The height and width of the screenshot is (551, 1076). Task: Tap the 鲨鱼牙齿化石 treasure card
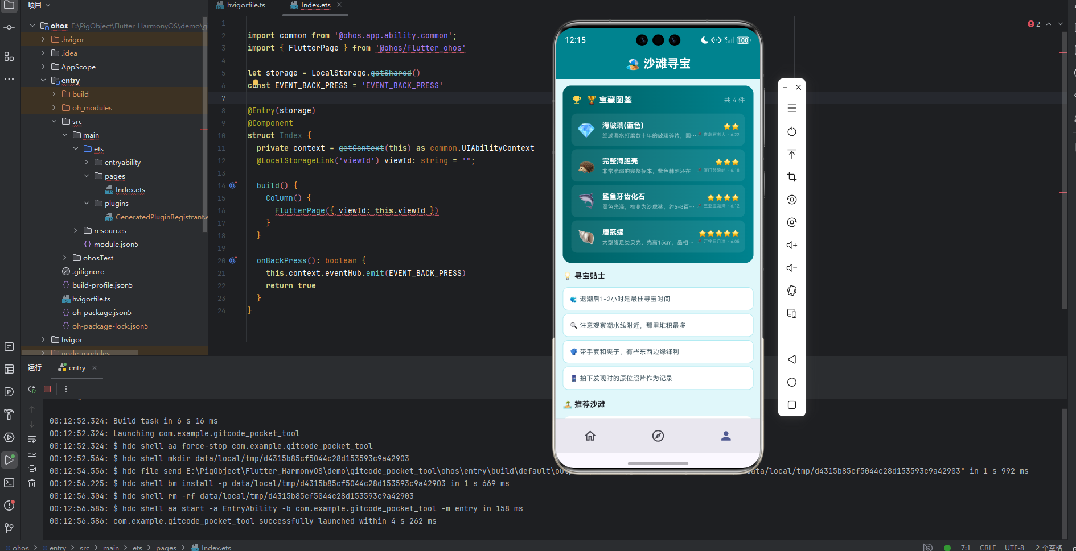click(x=658, y=201)
